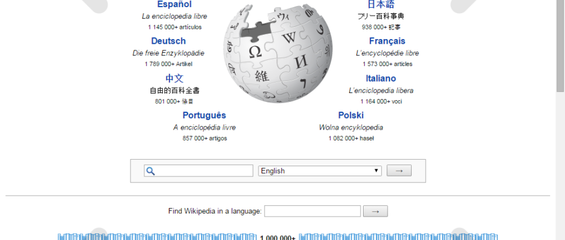Focus the Find Wikipedia in a language field
565x240 pixels.
coord(313,211)
